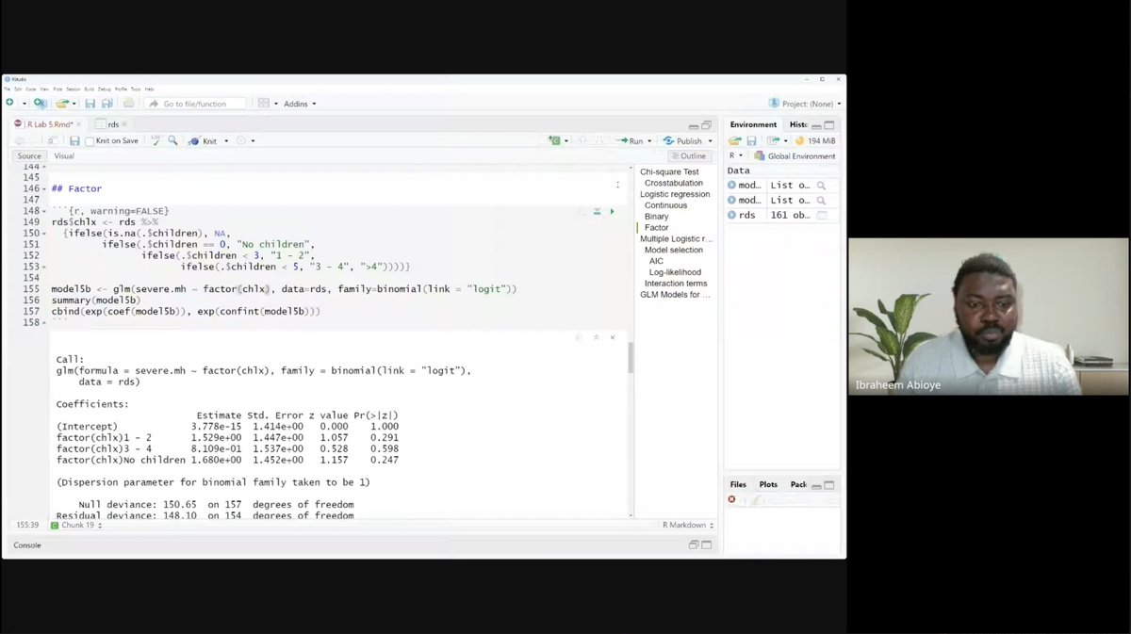1131x634 pixels.
Task: Click the Find/Replace magnifier icon
Action: click(172, 140)
